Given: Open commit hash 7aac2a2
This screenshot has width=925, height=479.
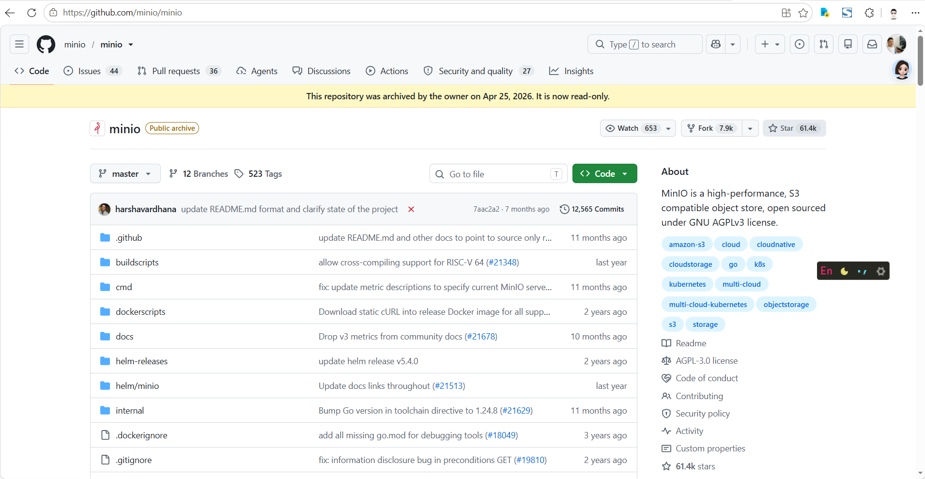Looking at the screenshot, I should (x=486, y=209).
